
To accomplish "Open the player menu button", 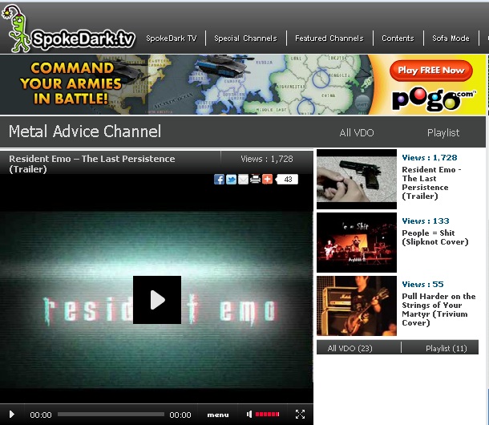I will pos(218,415).
